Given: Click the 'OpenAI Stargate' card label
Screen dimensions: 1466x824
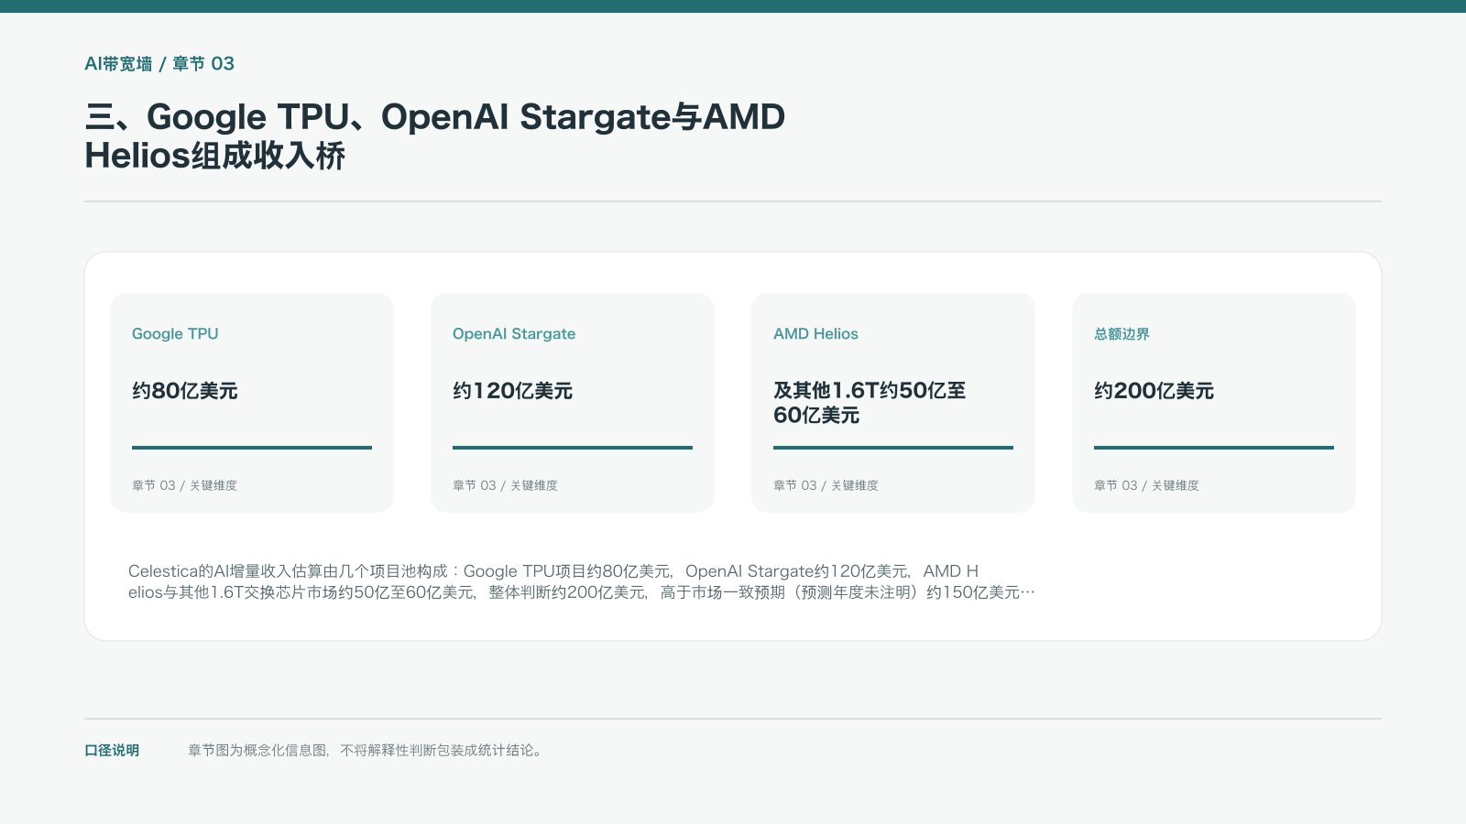Looking at the screenshot, I should pos(514,334).
